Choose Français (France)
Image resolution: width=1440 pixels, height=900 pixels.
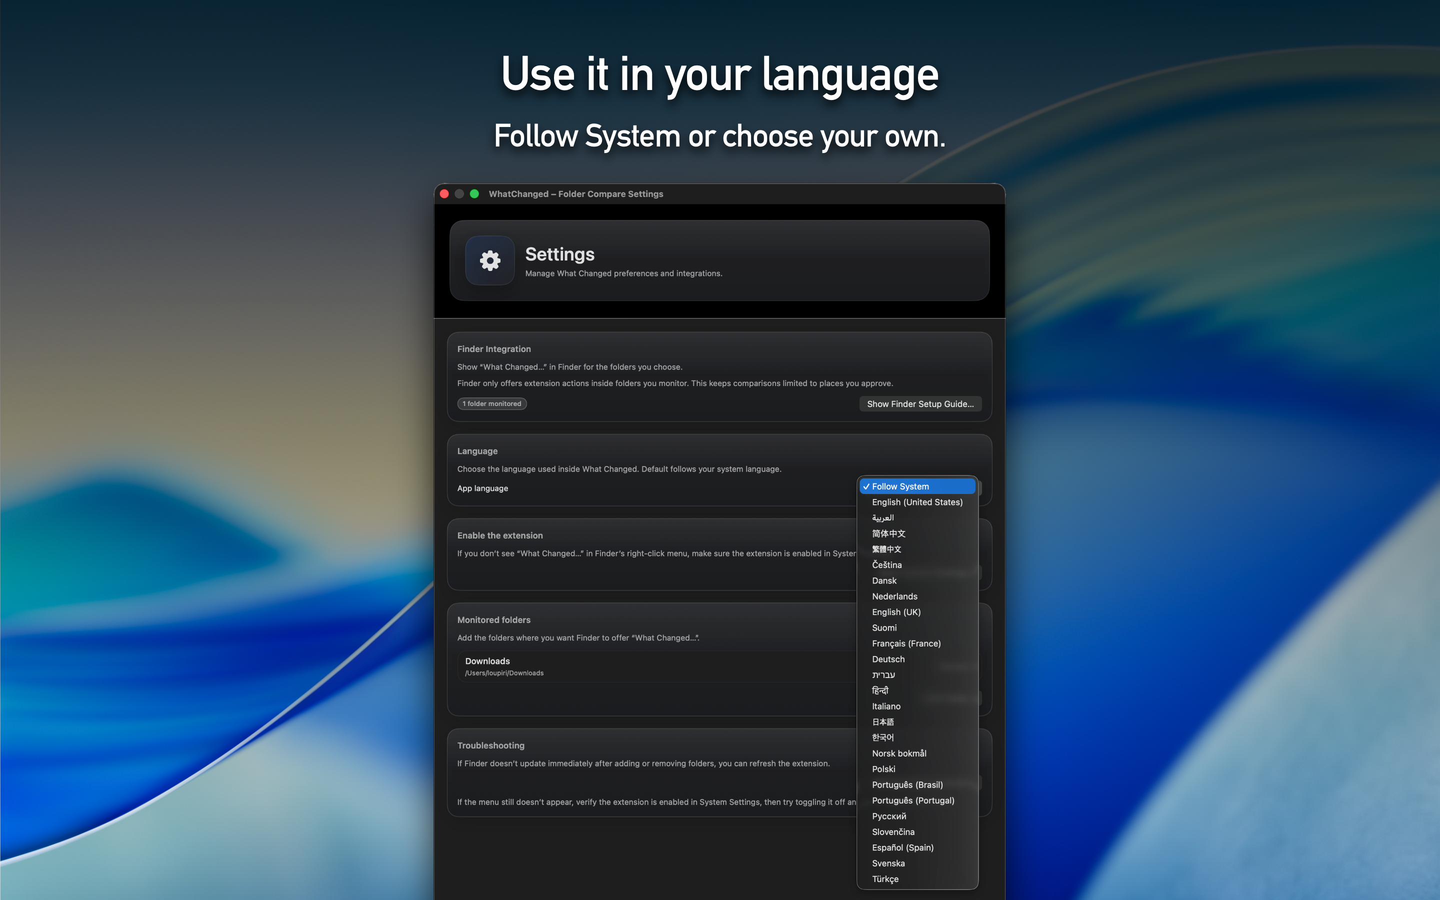917,643
